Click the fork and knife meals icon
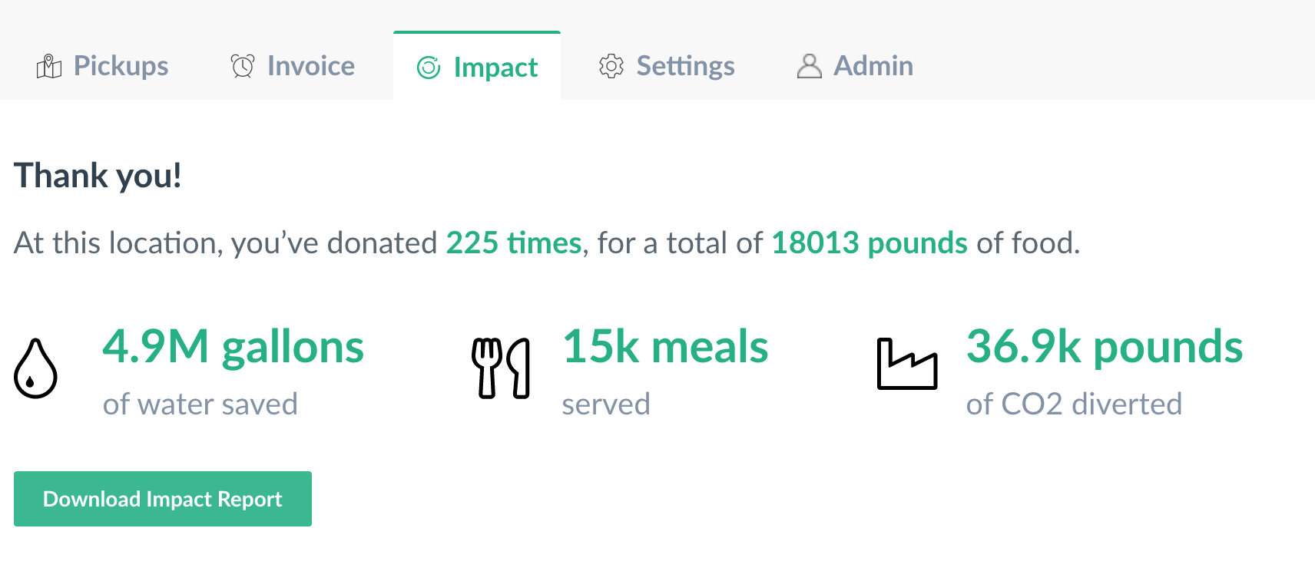This screenshot has height=571, width=1315. pyautogui.click(x=501, y=368)
